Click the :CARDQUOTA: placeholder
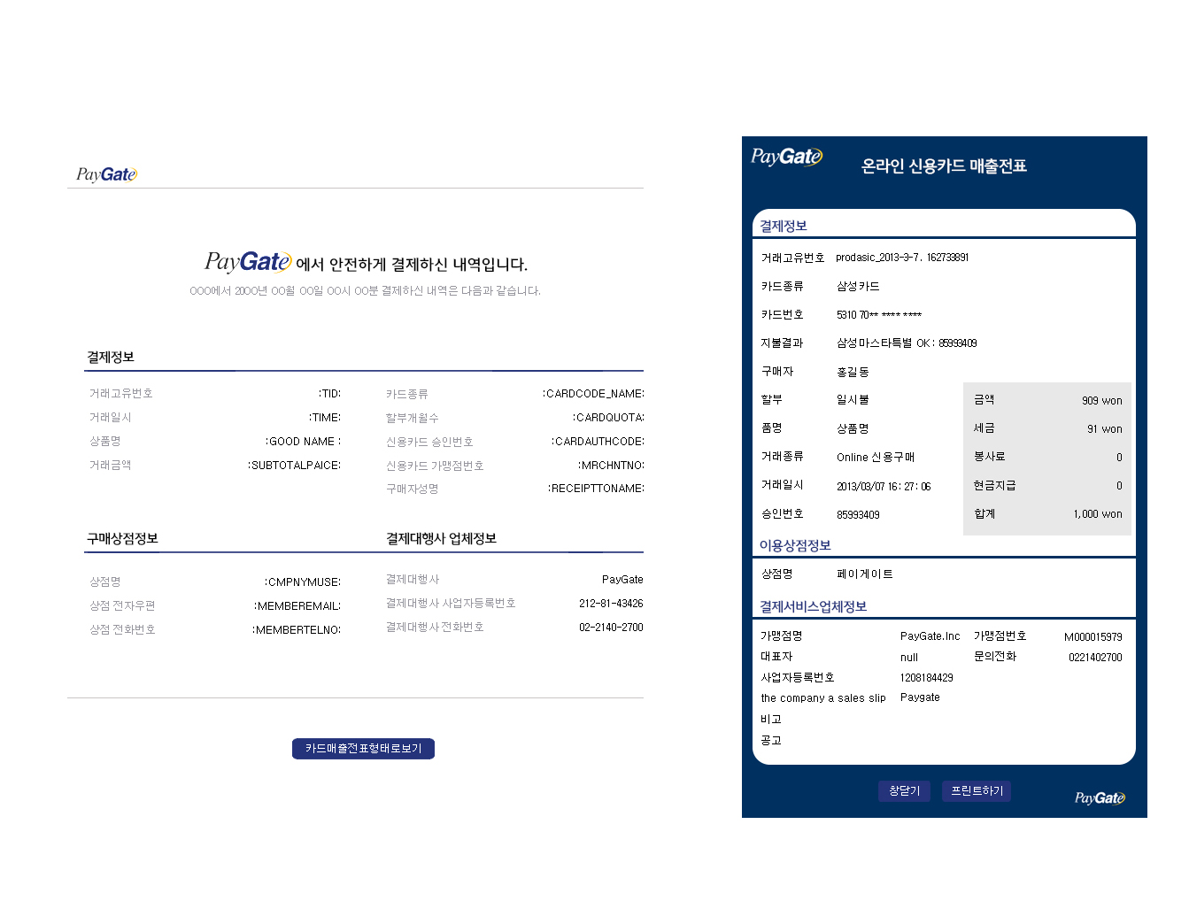Image resolution: width=1189 pixels, height=909 pixels. click(x=608, y=418)
